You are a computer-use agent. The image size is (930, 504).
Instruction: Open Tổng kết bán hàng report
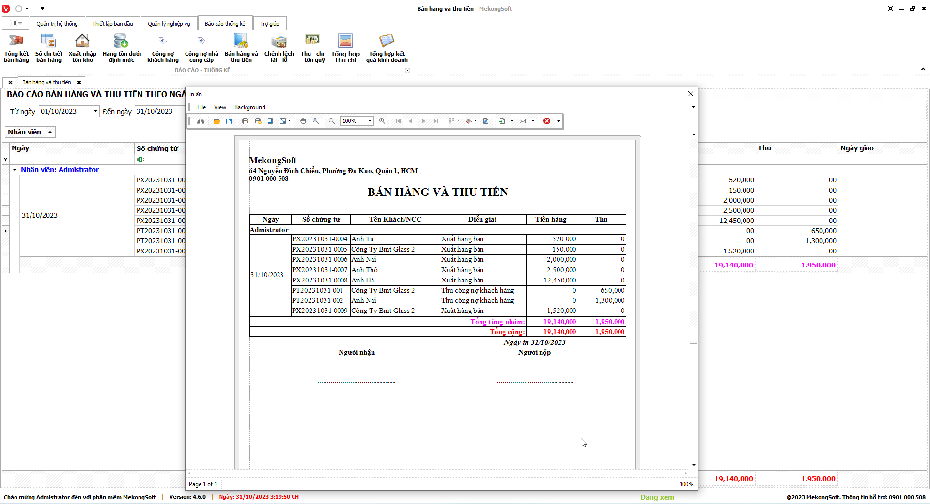(x=16, y=48)
